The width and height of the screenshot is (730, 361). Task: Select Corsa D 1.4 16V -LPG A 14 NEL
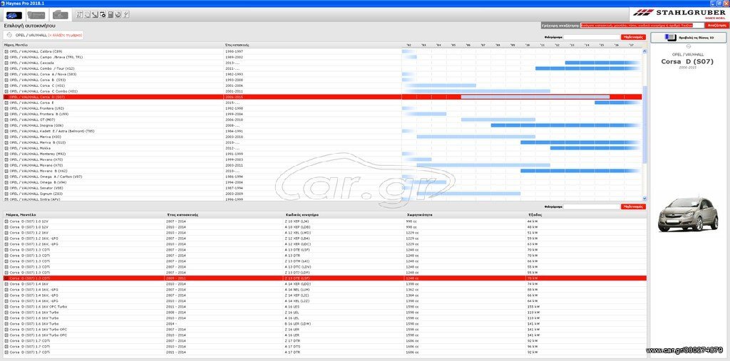point(325,289)
